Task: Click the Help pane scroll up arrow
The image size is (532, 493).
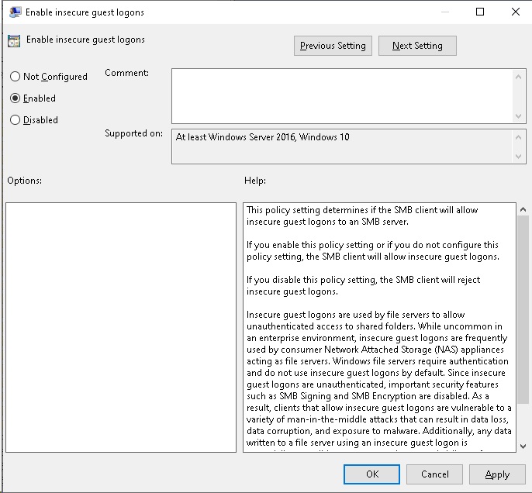Action: coord(522,210)
